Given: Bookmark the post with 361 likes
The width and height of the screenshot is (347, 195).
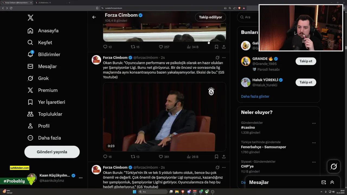Looking at the screenshot, I should pos(216,157).
